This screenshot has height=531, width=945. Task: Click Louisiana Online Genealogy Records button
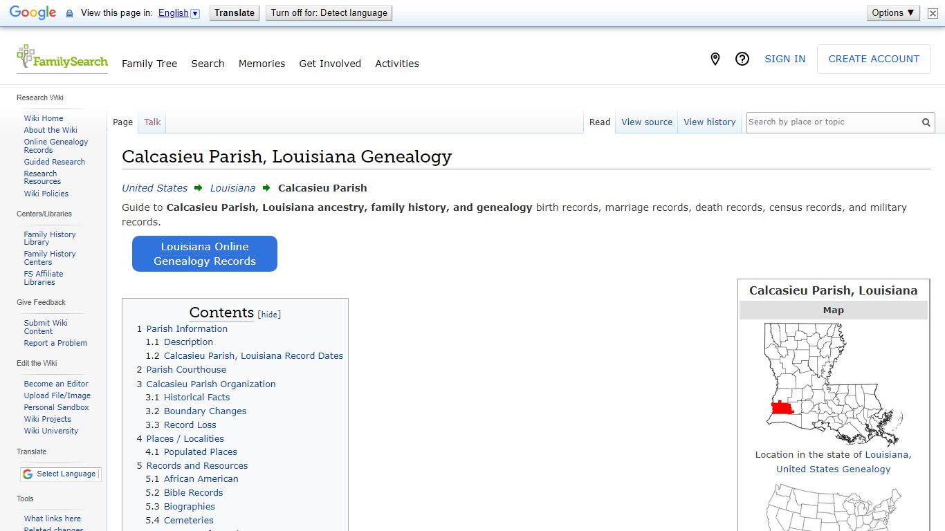click(205, 254)
